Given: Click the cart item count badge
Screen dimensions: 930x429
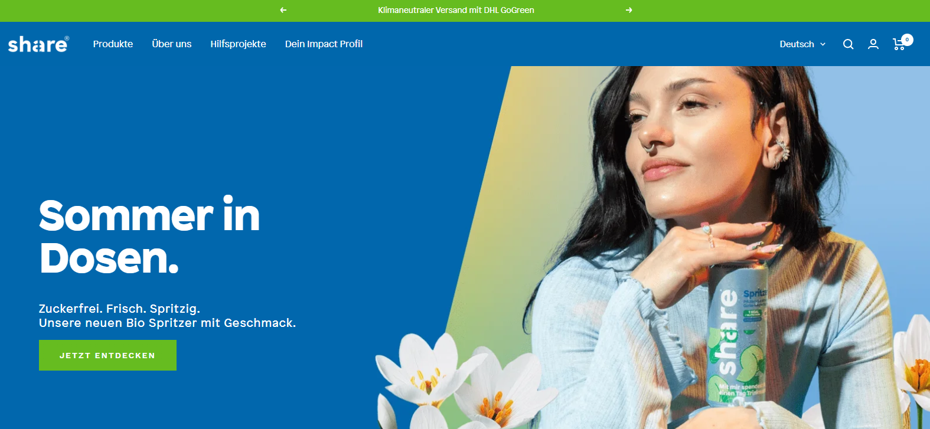Looking at the screenshot, I should click(908, 40).
